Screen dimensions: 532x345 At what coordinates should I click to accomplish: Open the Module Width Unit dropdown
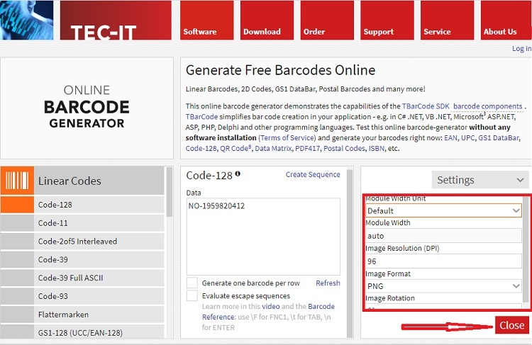click(443, 211)
